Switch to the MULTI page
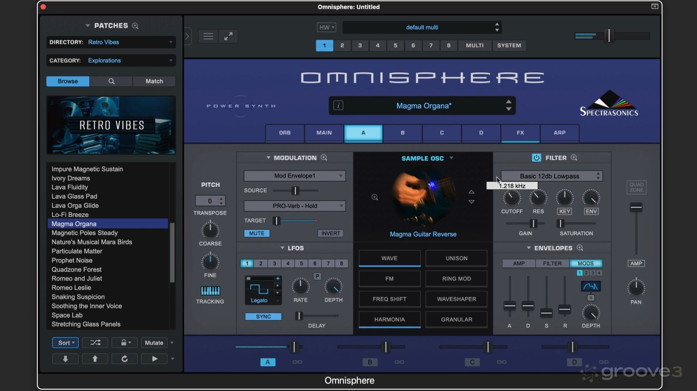697x391 pixels. click(475, 45)
